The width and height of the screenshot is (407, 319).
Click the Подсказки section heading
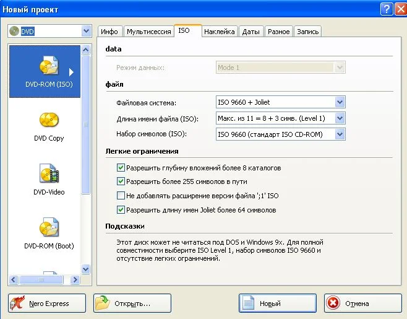click(x=125, y=226)
